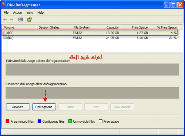Open the Help menu

coord(41,13)
